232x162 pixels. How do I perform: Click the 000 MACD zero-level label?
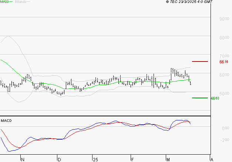click(x=224, y=128)
